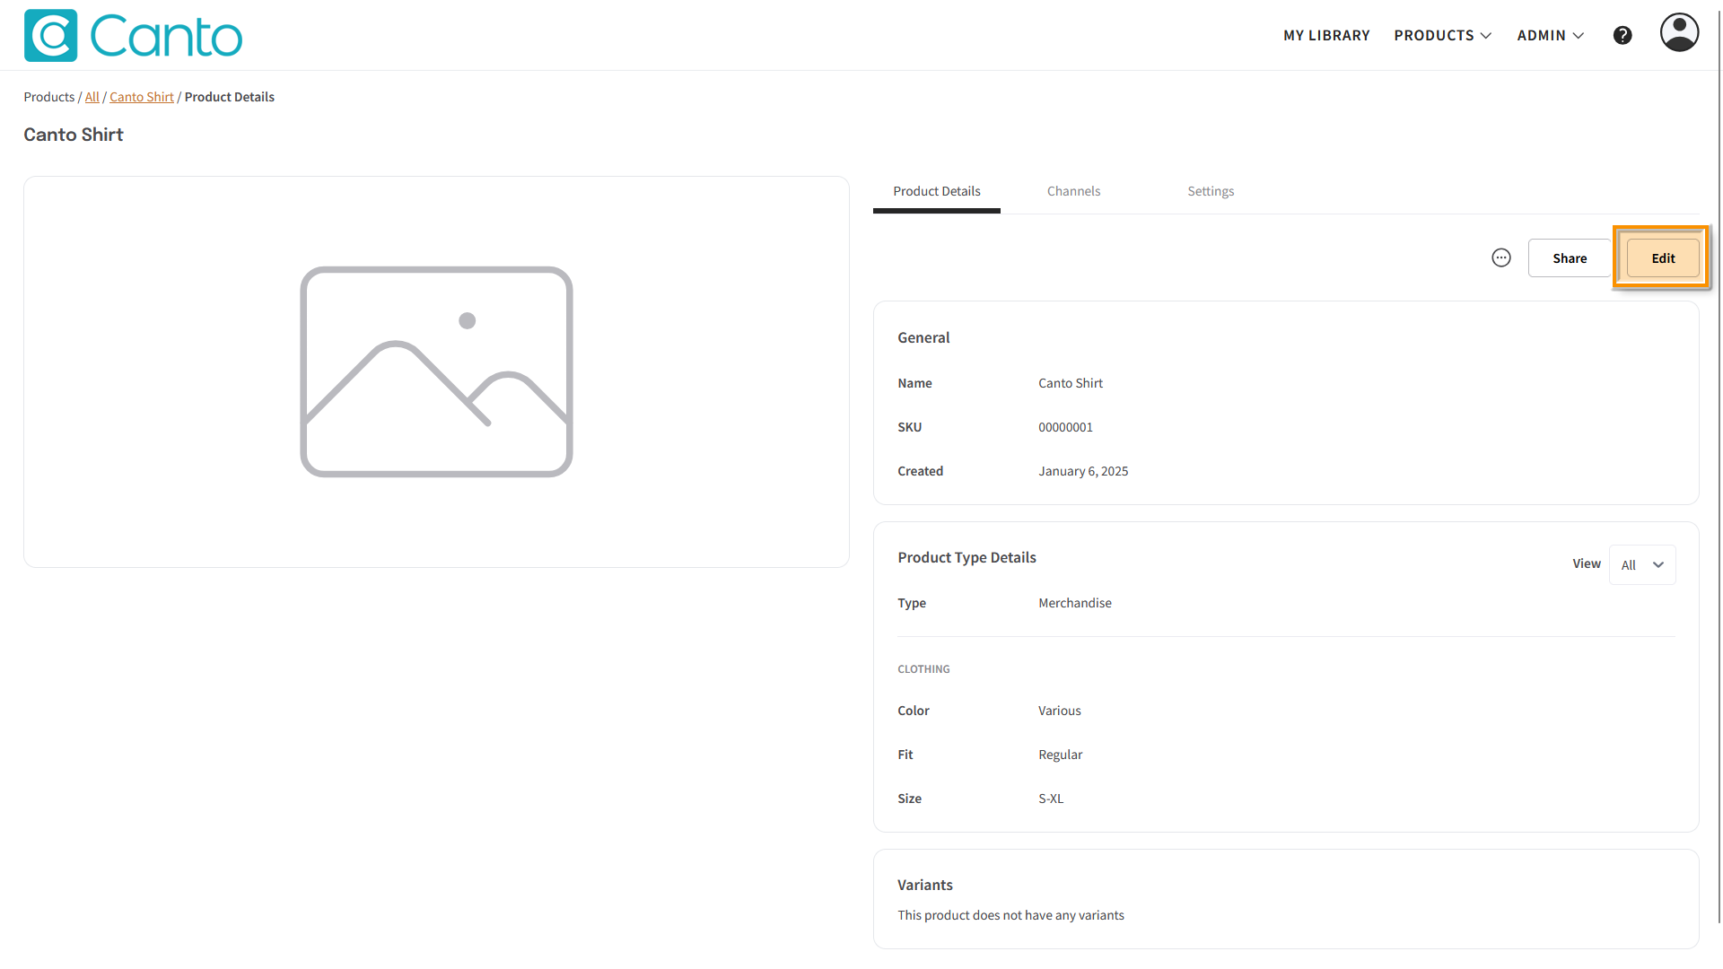Click the Edit button

pos(1662,258)
